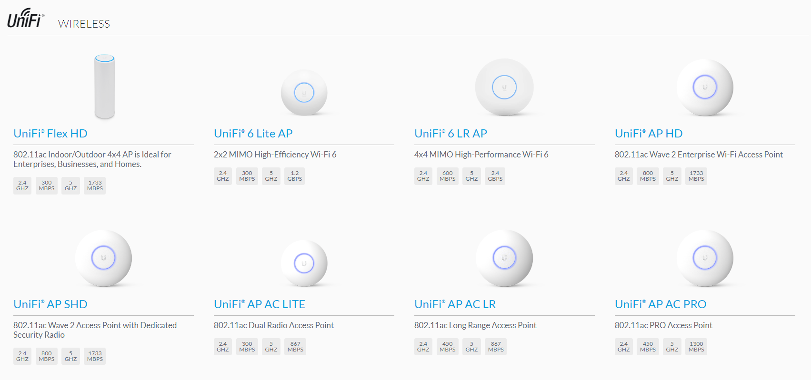Click the UniFi 6 LR AP product image
The height and width of the screenshot is (380, 811).
(x=504, y=88)
